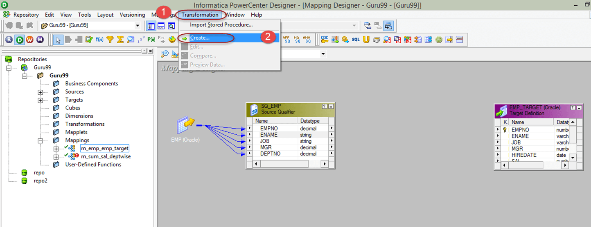Expand the Sources folder in tree

[40, 92]
